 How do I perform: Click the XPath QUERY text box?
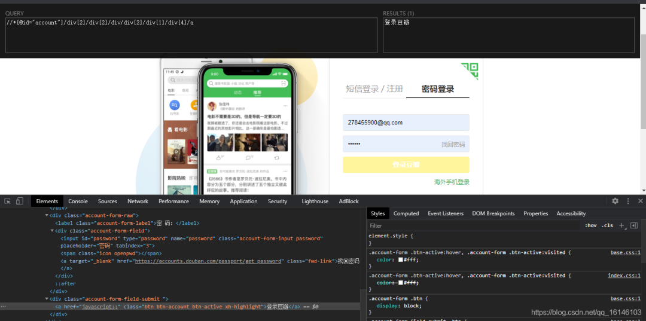[x=191, y=35]
